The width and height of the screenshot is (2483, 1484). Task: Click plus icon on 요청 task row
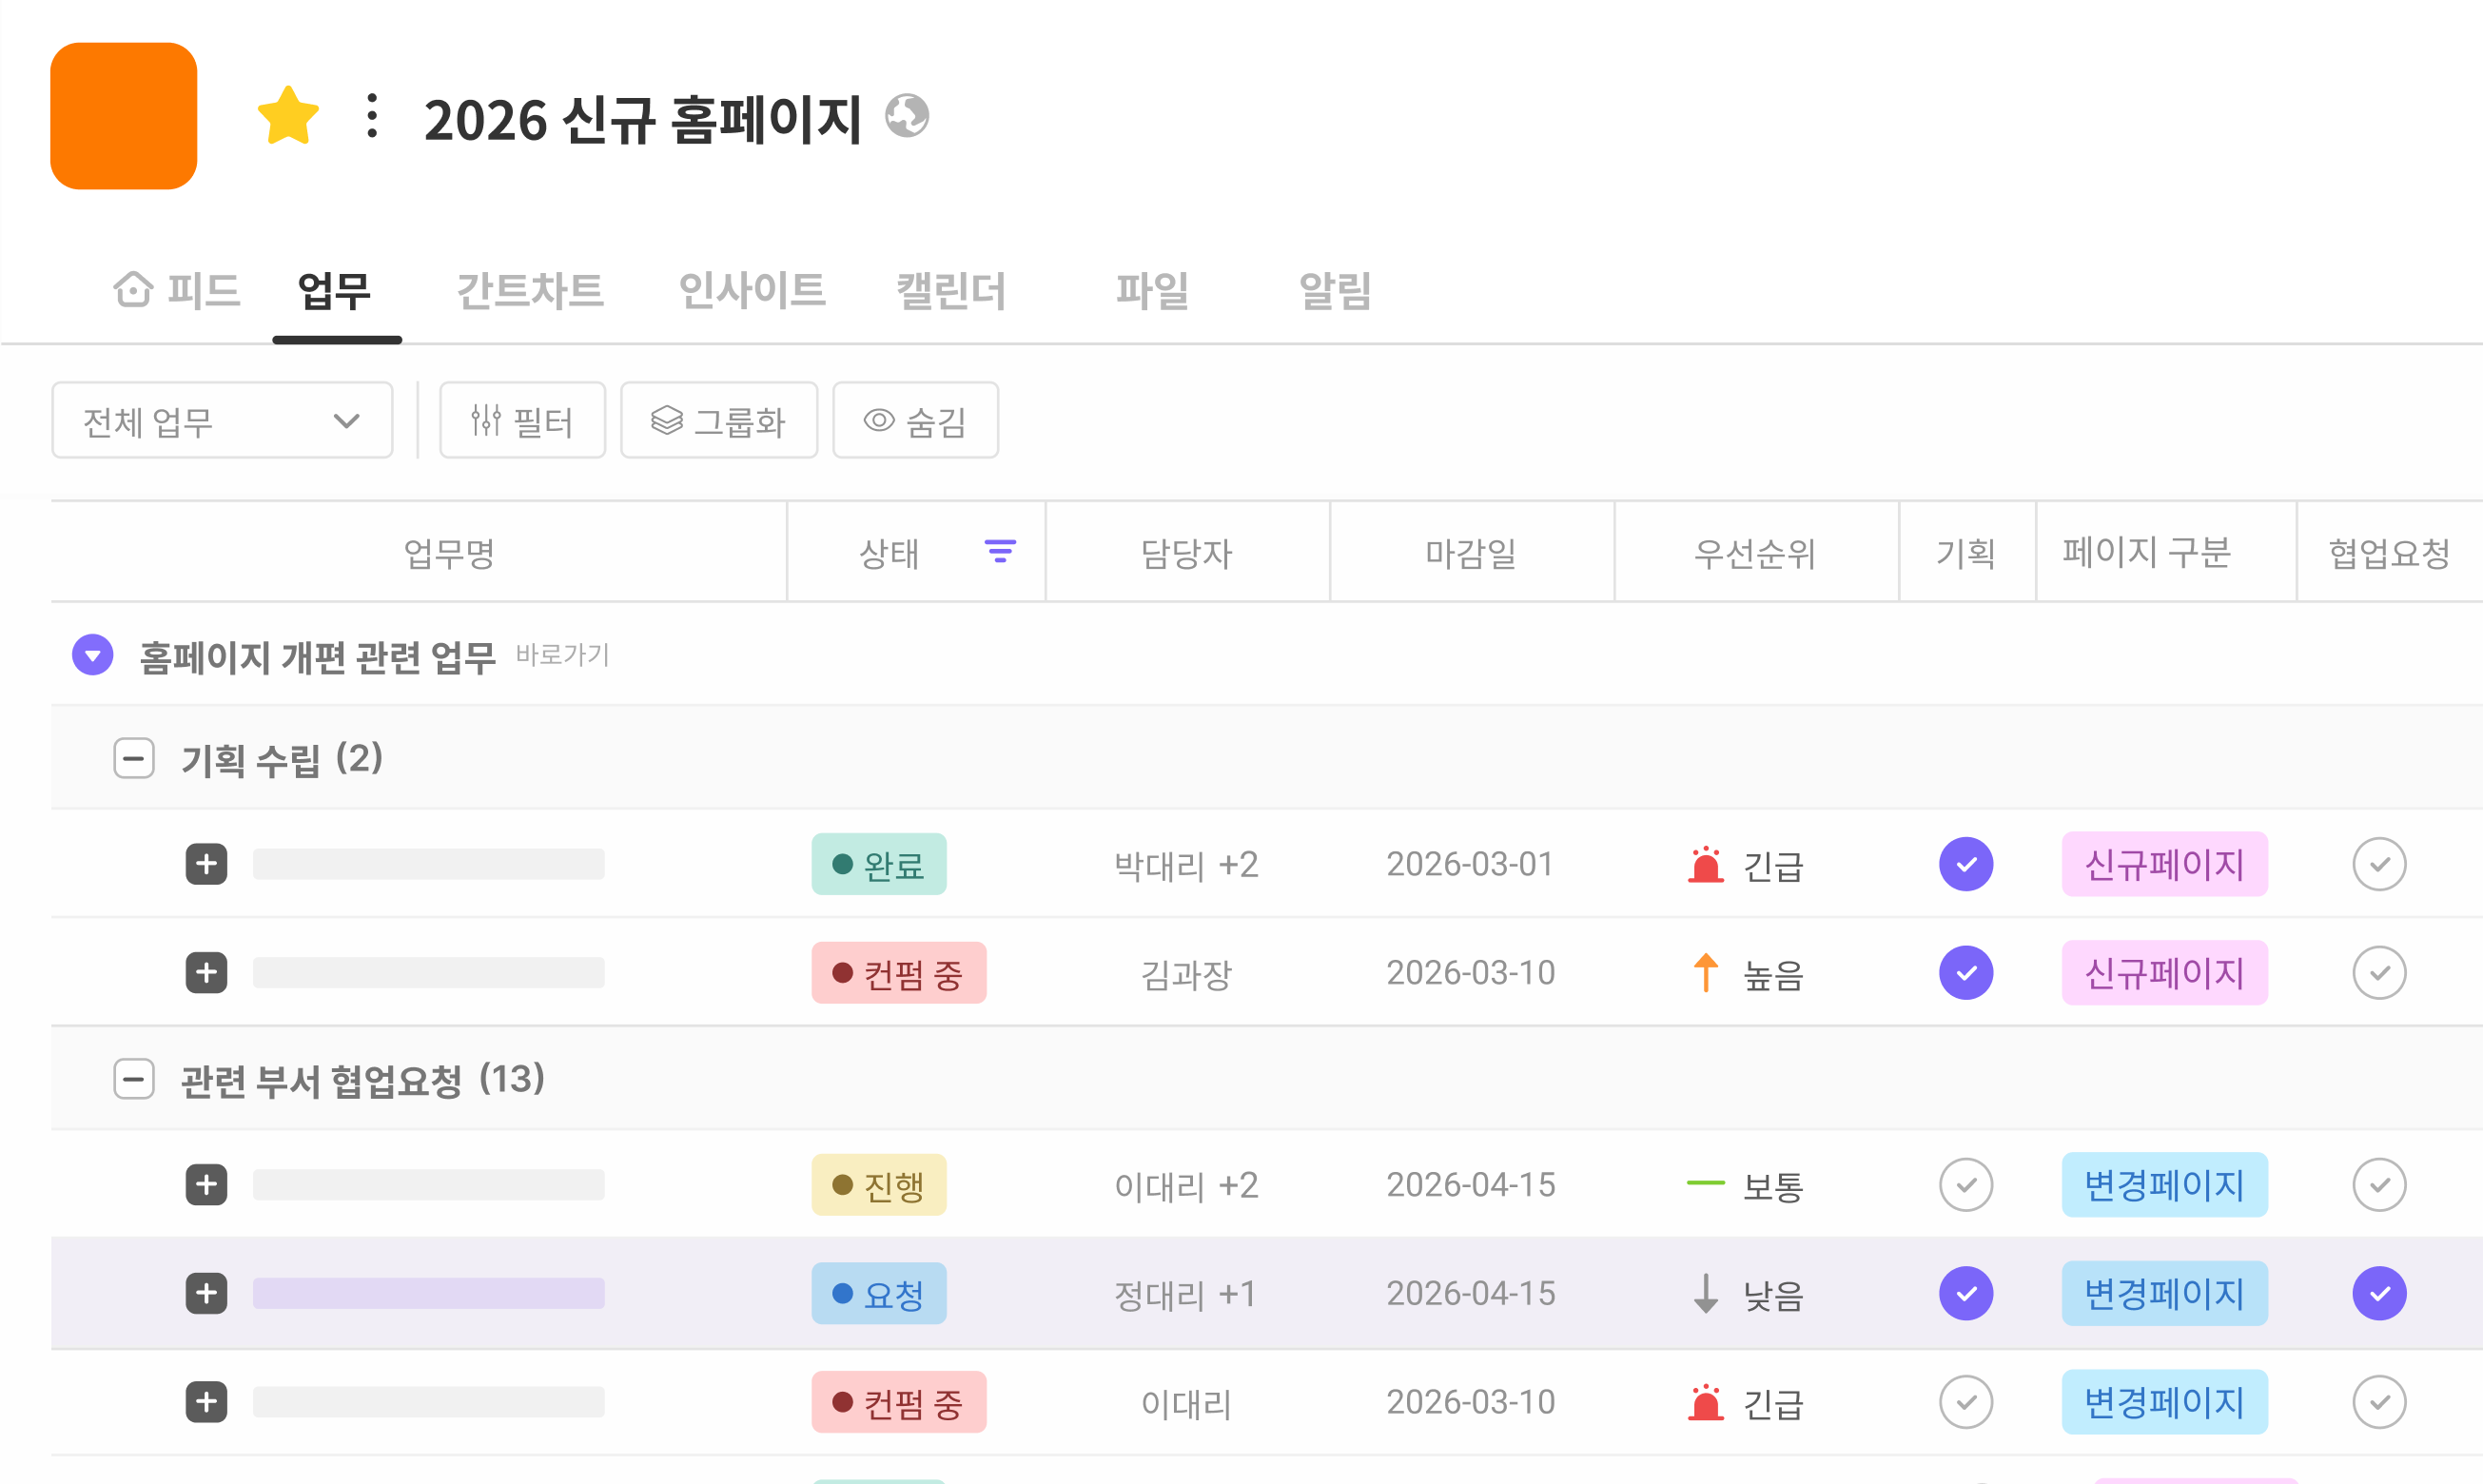[x=206, y=1293]
